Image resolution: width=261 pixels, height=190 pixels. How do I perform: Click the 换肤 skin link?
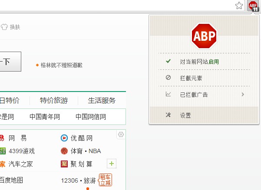(x=15, y=27)
